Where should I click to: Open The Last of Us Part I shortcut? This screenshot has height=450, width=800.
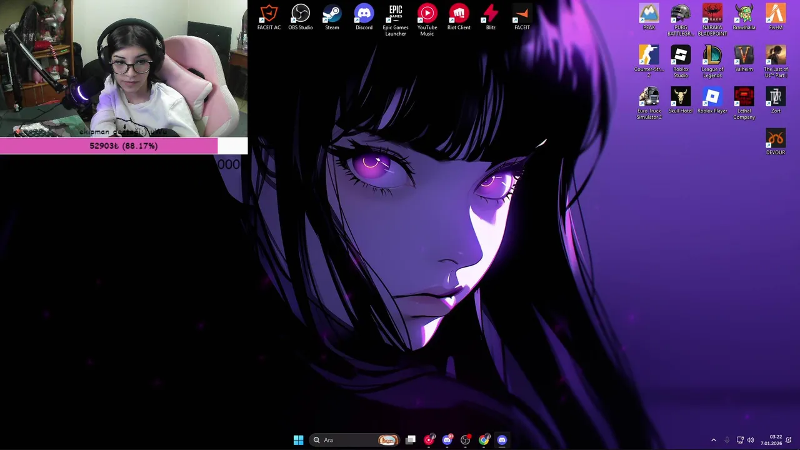point(776,62)
